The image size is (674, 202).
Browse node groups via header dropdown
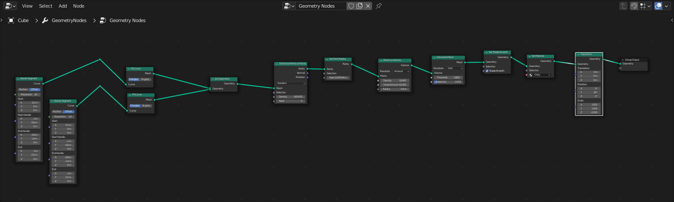point(289,6)
